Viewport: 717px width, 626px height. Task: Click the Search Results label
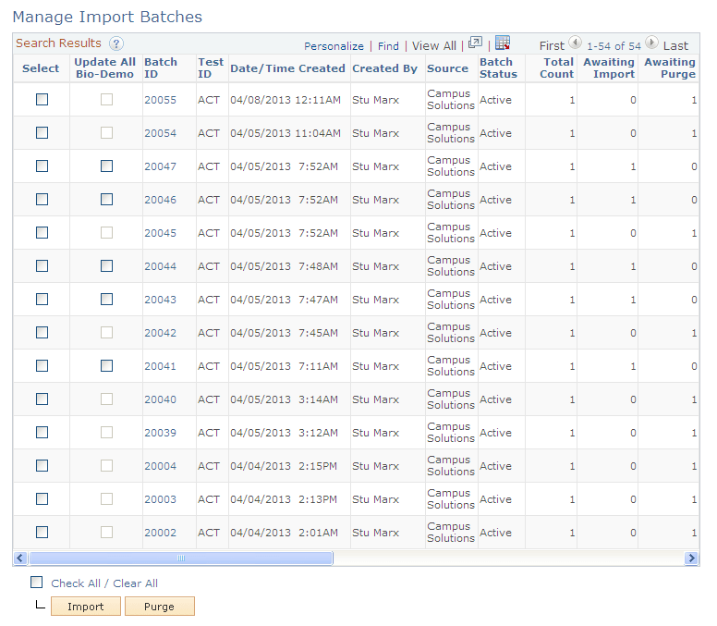[x=58, y=43]
